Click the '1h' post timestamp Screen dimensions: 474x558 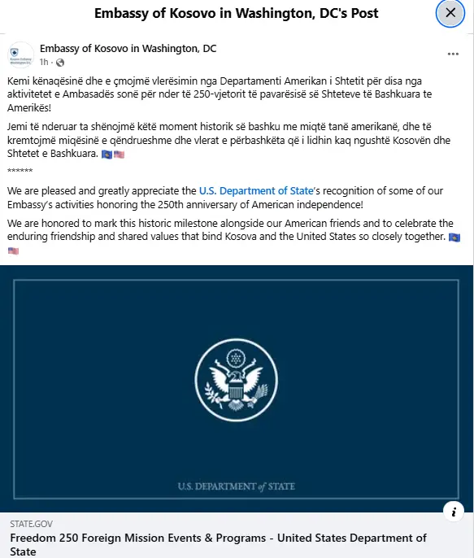(x=44, y=63)
